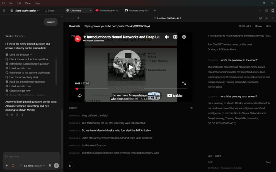Click the question "who's the professor in the video?"

239,60
